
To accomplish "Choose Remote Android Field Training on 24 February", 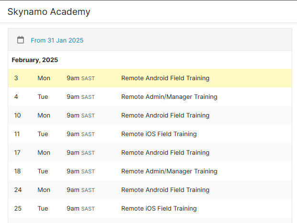I will point(165,190).
